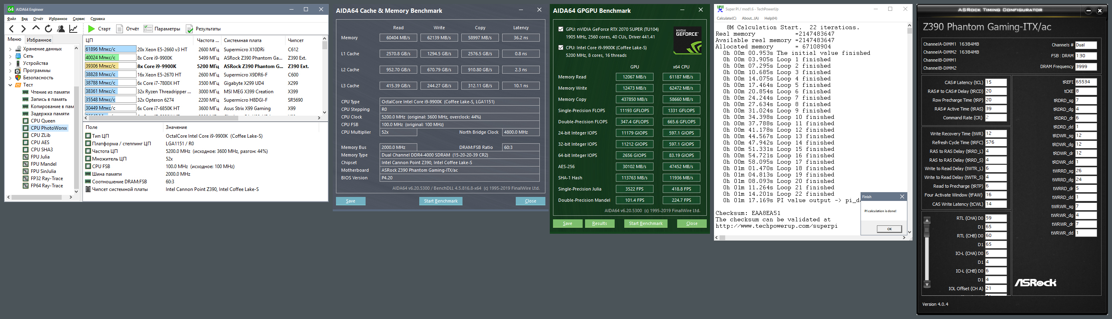Open the Сервис menu in AIDA64
Viewport: 1112px width, 319px height.
pyautogui.click(x=79, y=19)
